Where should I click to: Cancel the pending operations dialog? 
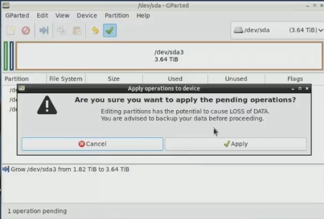[92, 144]
